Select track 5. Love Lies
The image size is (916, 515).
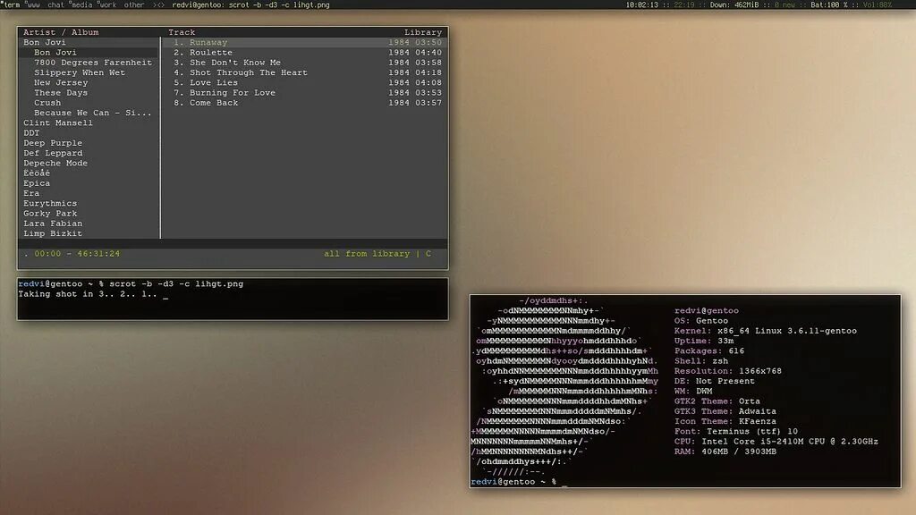[304, 82]
